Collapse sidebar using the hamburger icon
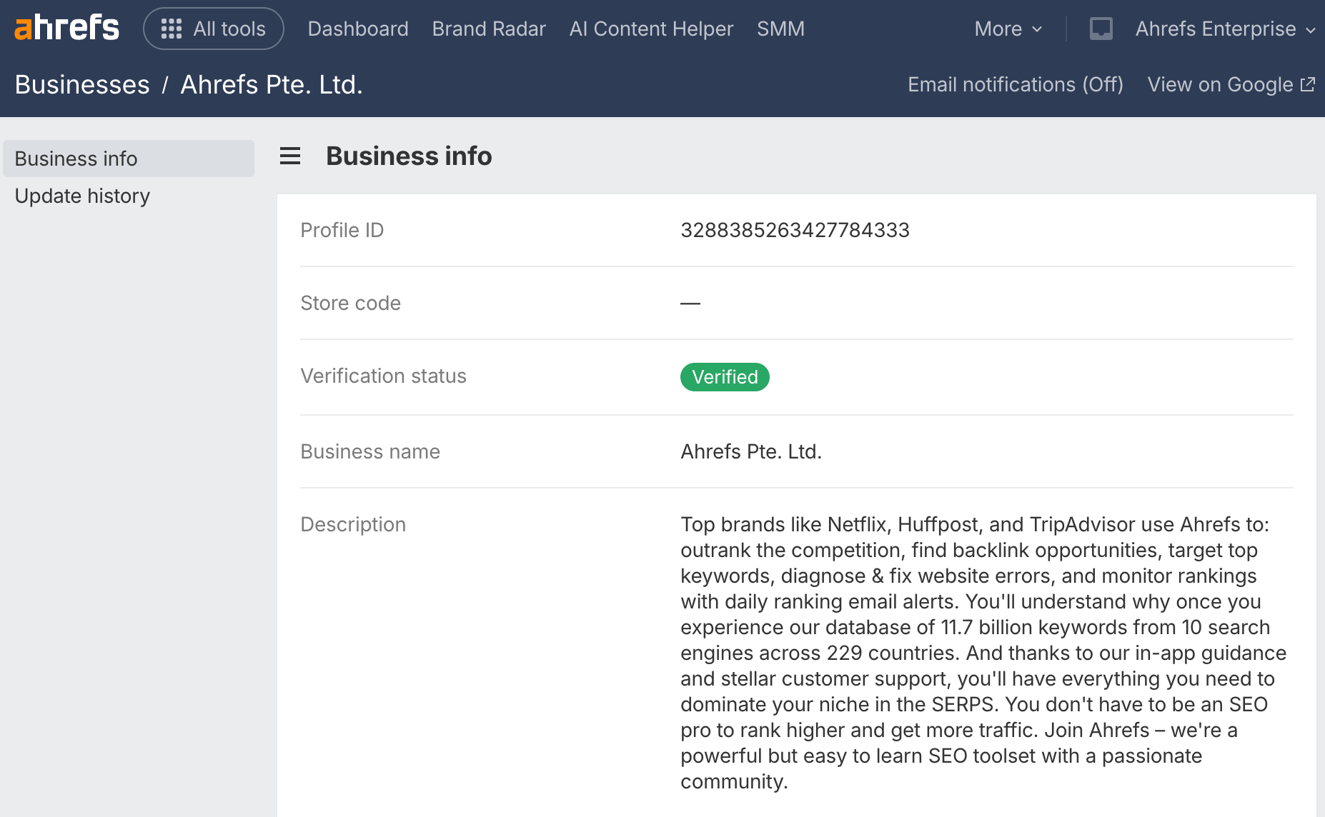Viewport: 1325px width, 817px height. point(290,156)
